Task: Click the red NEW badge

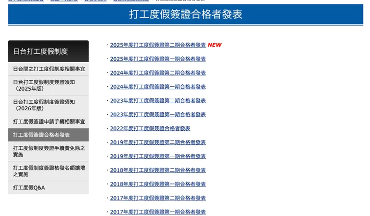Action: click(214, 45)
